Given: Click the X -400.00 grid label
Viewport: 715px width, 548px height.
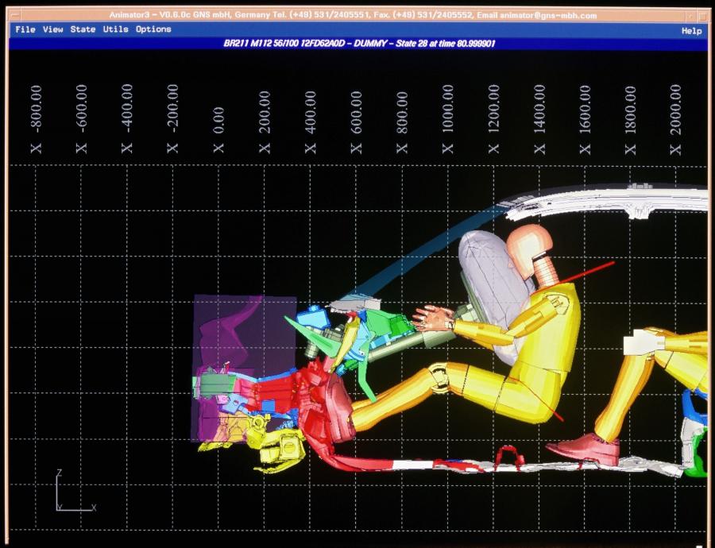Looking at the screenshot, I should (x=127, y=119).
